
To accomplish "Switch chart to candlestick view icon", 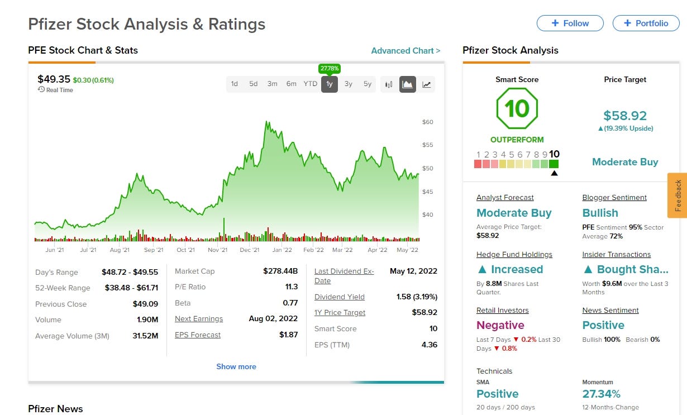I will 389,84.
